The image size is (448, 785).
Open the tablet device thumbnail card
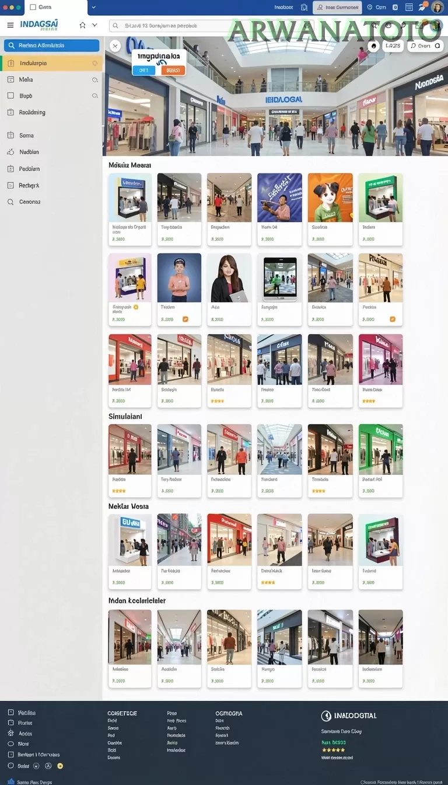pos(280,290)
